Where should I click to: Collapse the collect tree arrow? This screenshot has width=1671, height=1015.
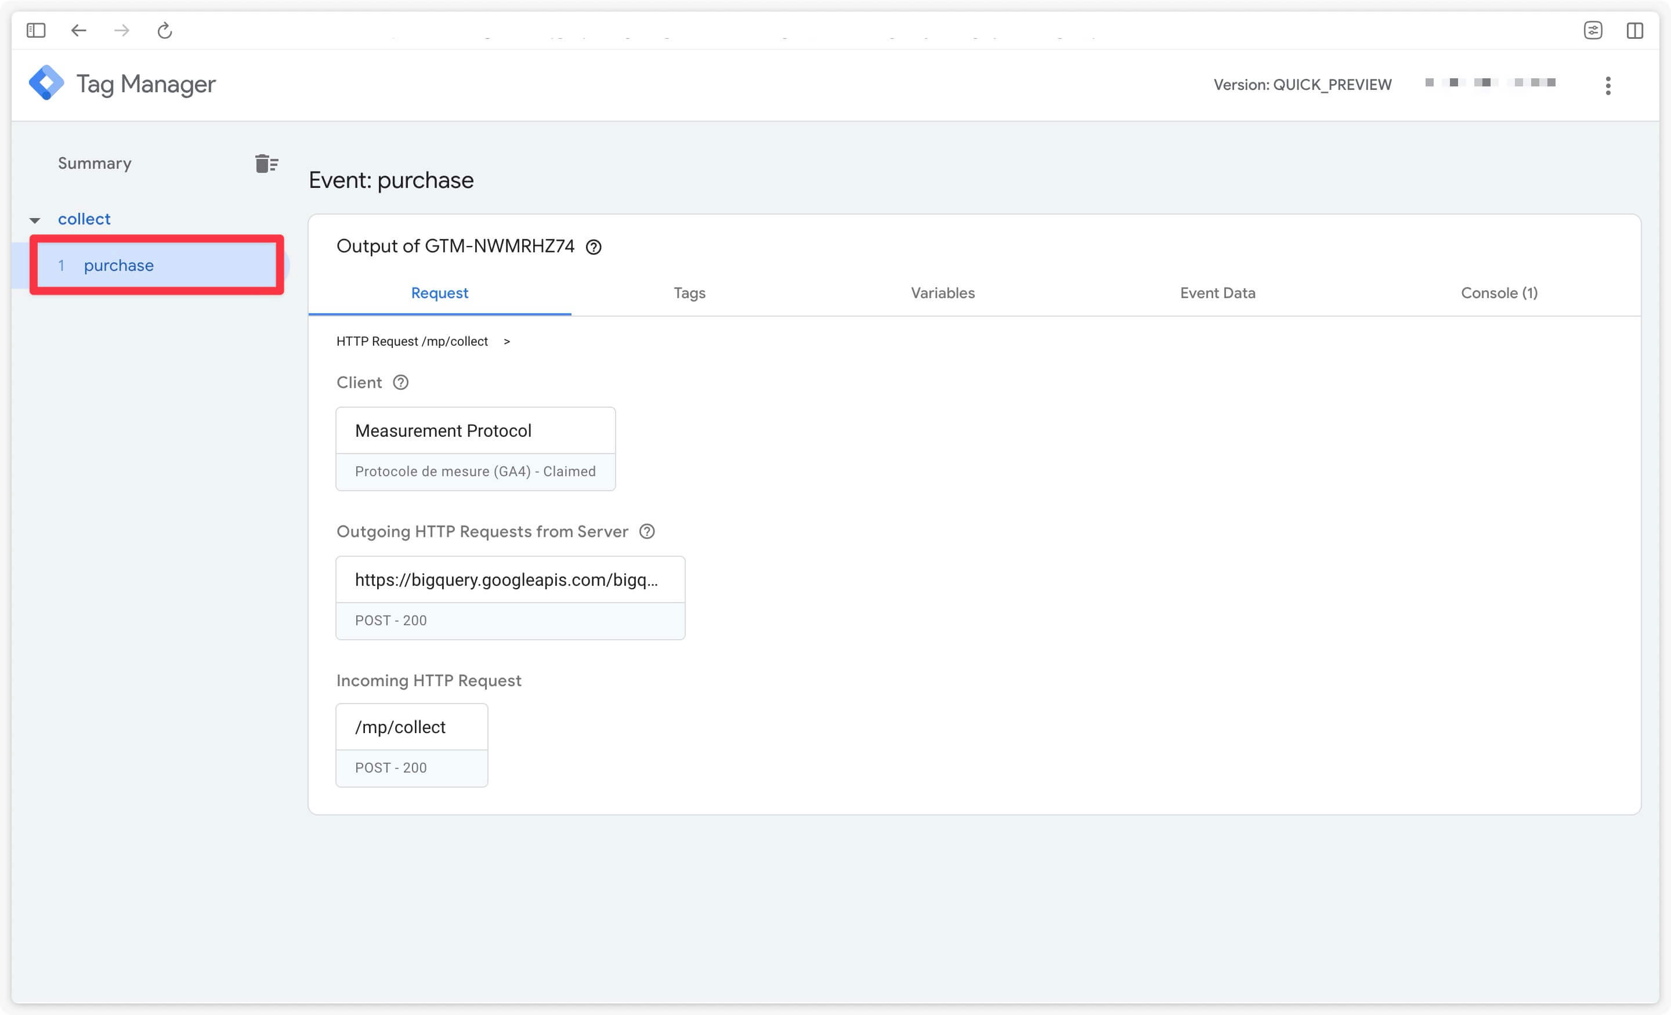click(35, 220)
